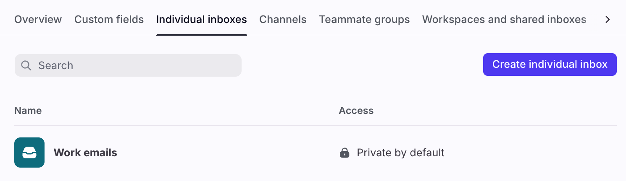Open the teal Work emails inbox icon

coord(29,153)
